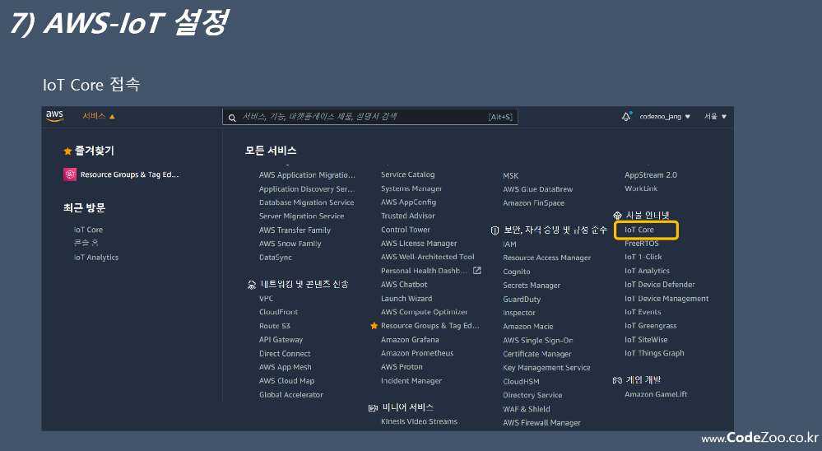Open Certificate Manager
Viewport: 822px width, 451px height.
pos(537,355)
